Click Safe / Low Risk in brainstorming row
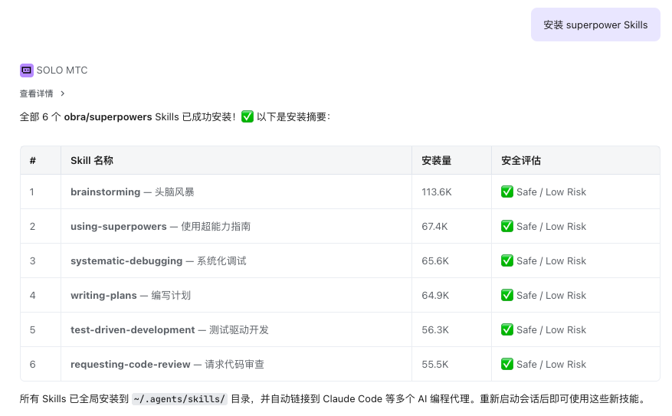This screenshot has height=416, width=672. pyautogui.click(x=551, y=192)
